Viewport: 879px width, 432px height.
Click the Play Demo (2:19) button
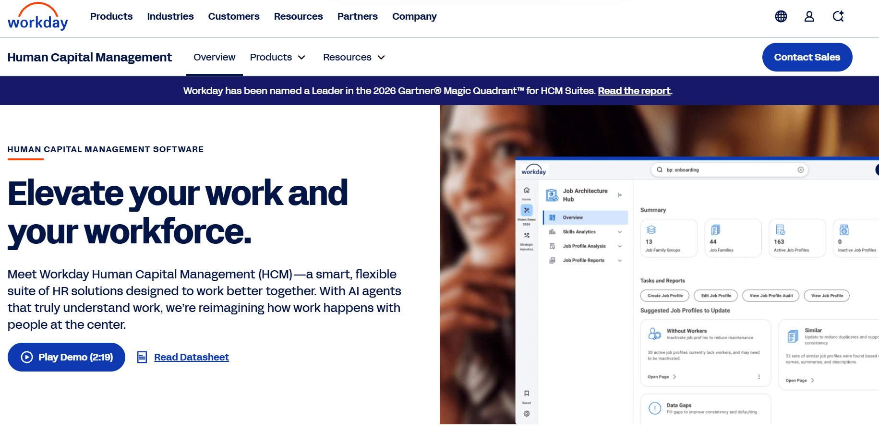tap(66, 357)
